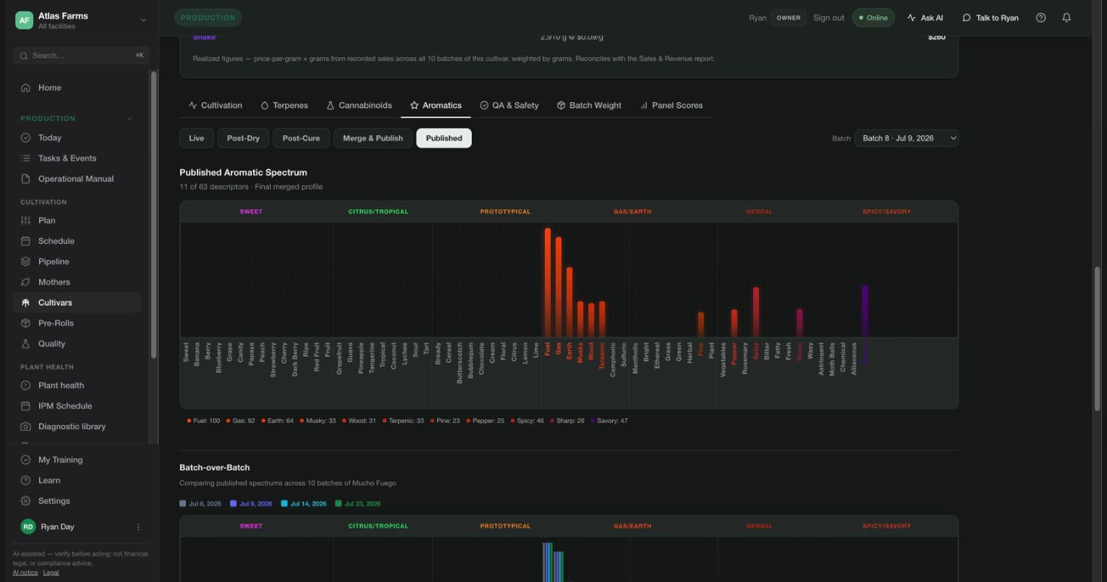1107x582 pixels.
Task: Click the Ask AI sparkline icon
Action: [x=911, y=17]
